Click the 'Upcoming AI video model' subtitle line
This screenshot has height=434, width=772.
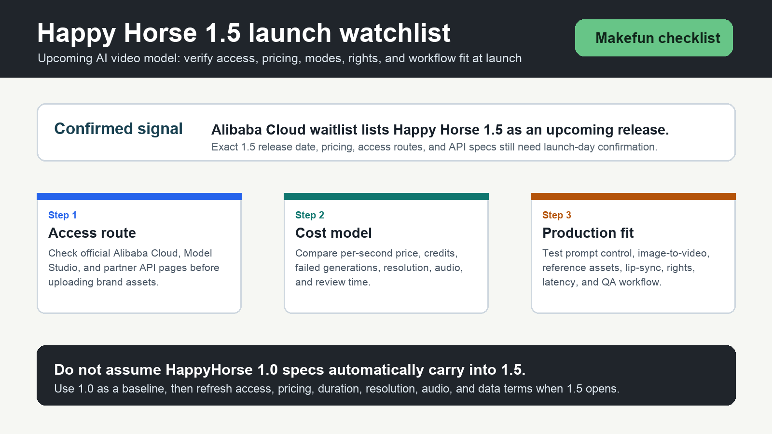(280, 58)
